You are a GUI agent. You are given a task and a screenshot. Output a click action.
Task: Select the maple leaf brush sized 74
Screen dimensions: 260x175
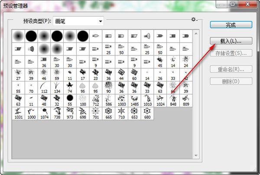tap(70, 87)
